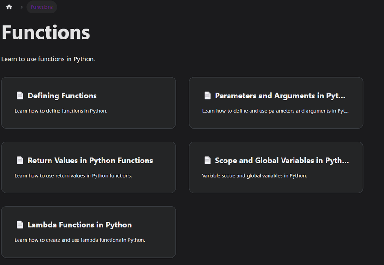Click the document icon beside Defining Functions

(20, 96)
